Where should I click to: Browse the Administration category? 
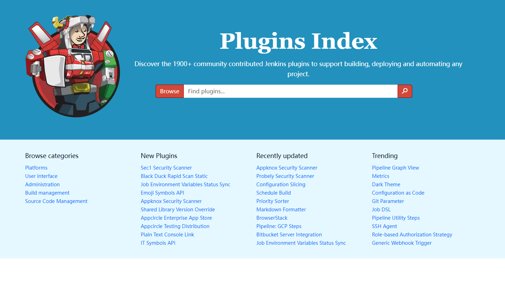[x=42, y=185]
